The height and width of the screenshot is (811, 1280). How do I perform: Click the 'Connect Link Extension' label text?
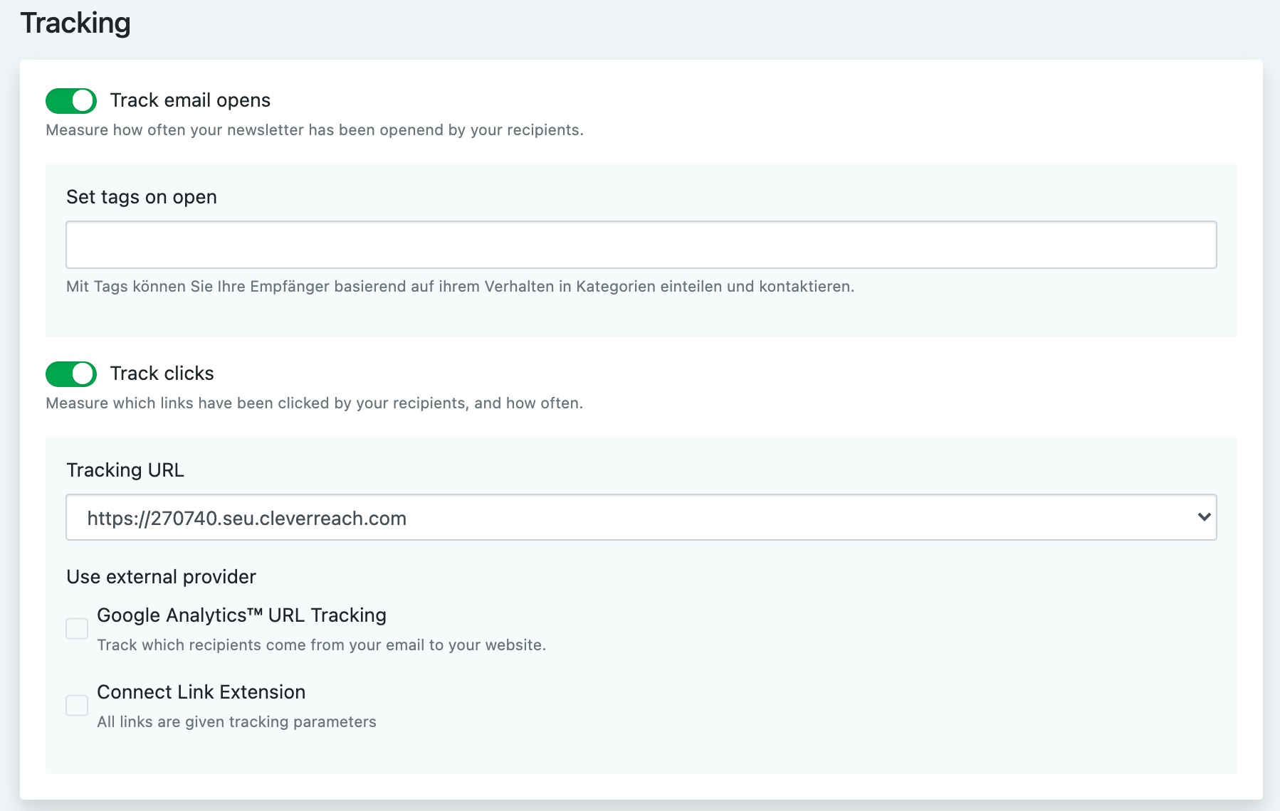(201, 692)
